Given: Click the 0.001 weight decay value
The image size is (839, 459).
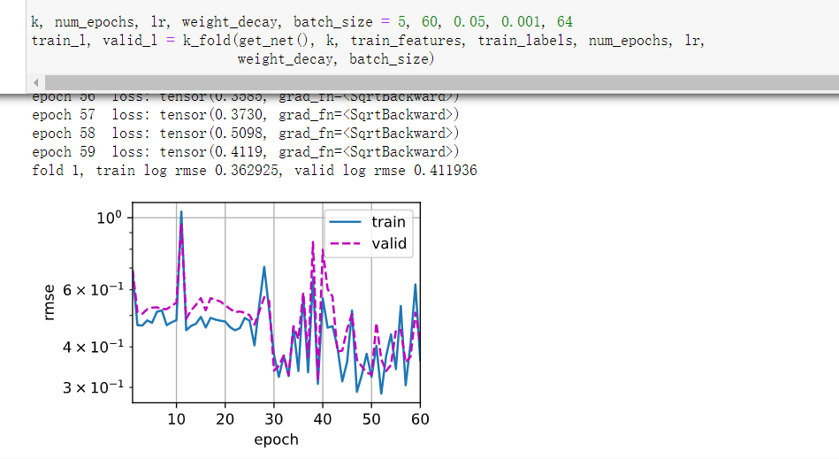Looking at the screenshot, I should click(x=521, y=22).
